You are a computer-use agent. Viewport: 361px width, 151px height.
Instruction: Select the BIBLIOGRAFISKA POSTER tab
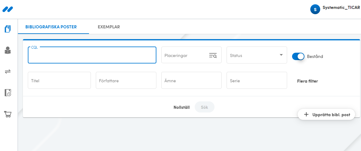51,27
